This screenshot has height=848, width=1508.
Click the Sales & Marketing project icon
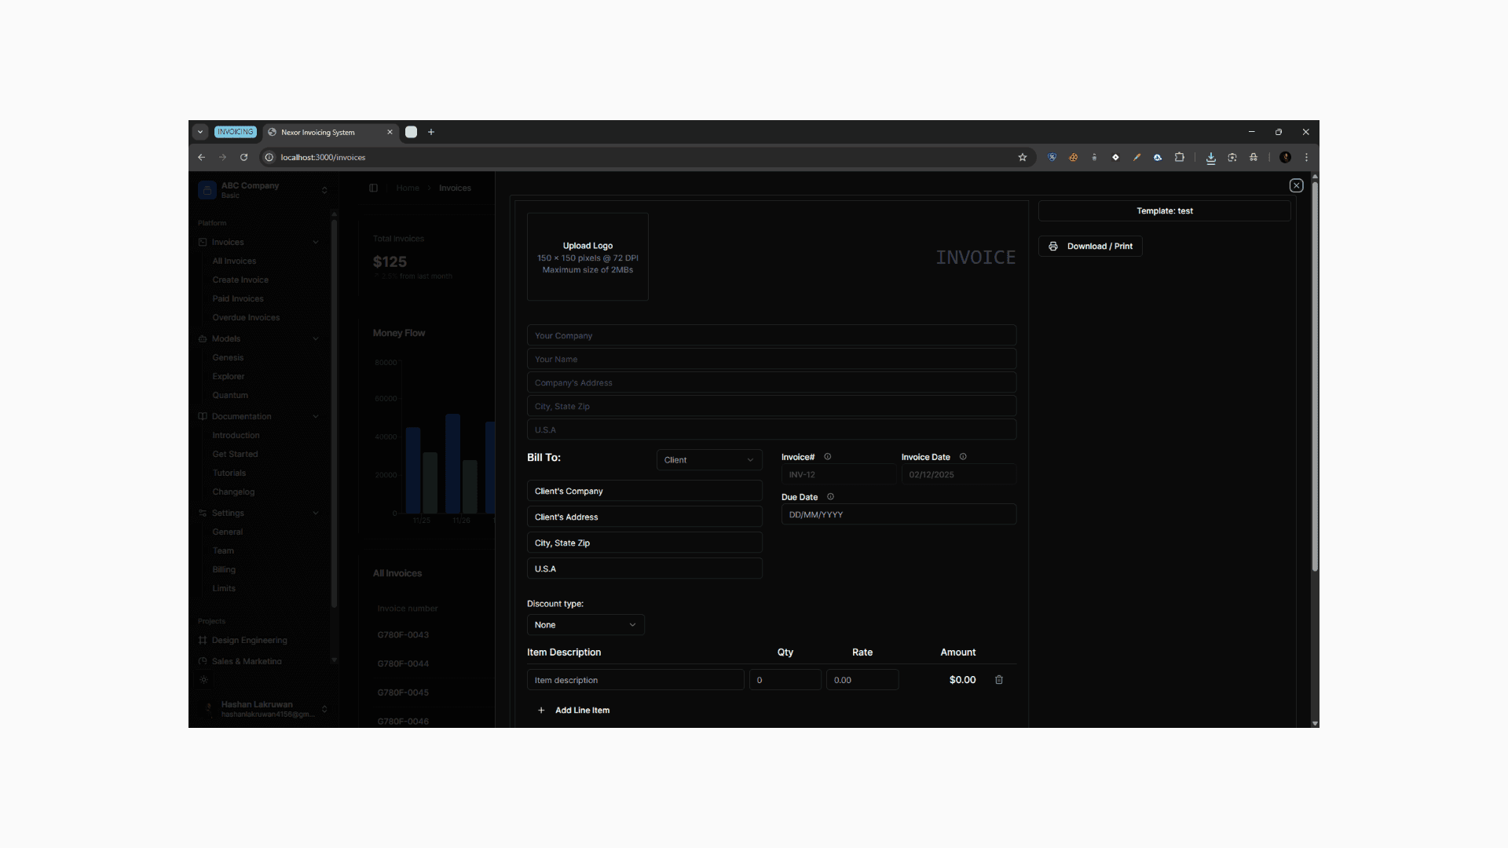pos(202,661)
